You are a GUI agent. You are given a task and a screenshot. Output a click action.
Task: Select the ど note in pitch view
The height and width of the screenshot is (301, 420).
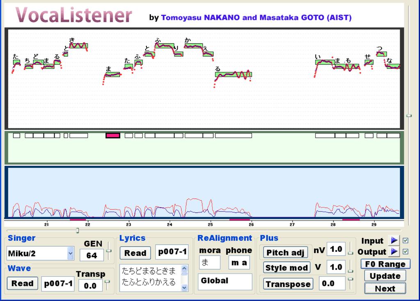pos(38,62)
